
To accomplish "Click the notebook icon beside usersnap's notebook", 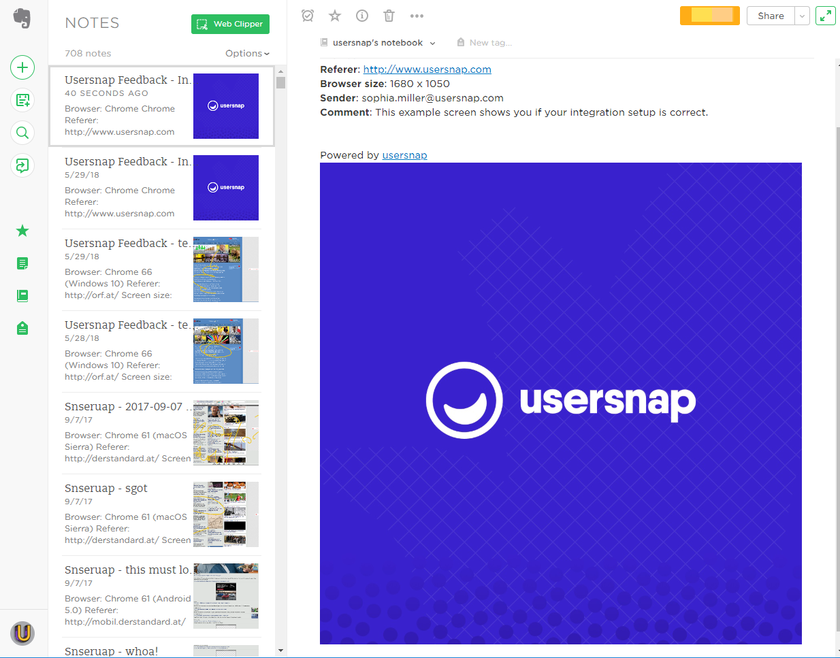I will pos(324,42).
